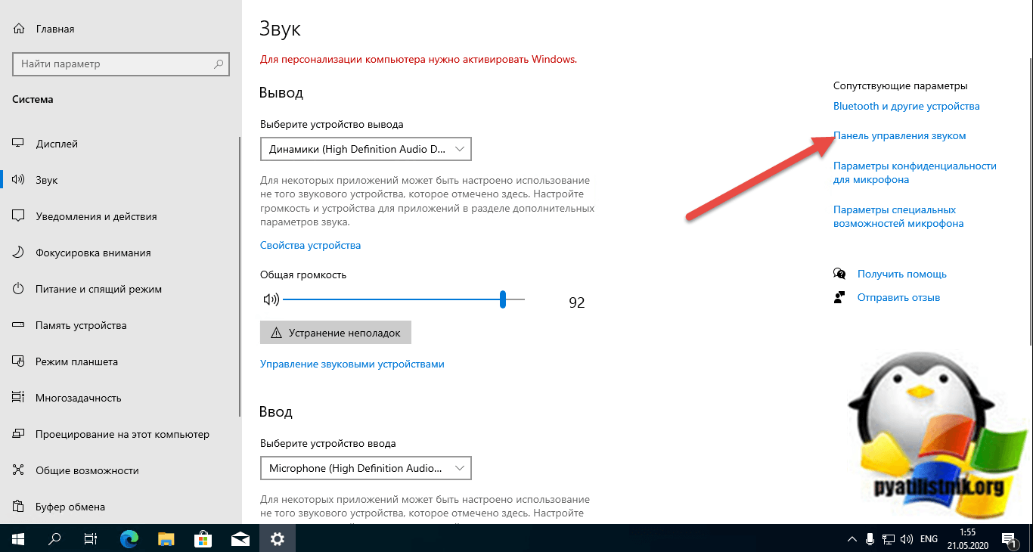Click the Troubleshoot button
The width and height of the screenshot is (1033, 552).
coord(335,332)
